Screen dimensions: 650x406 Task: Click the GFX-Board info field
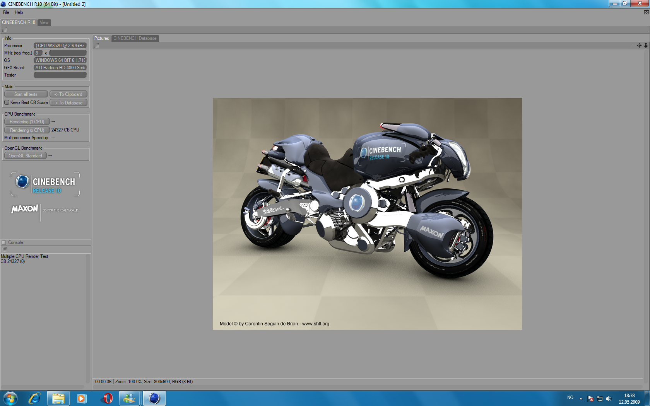(60, 68)
